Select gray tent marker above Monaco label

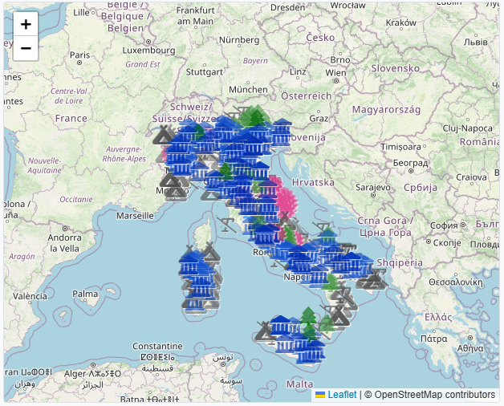169,180
